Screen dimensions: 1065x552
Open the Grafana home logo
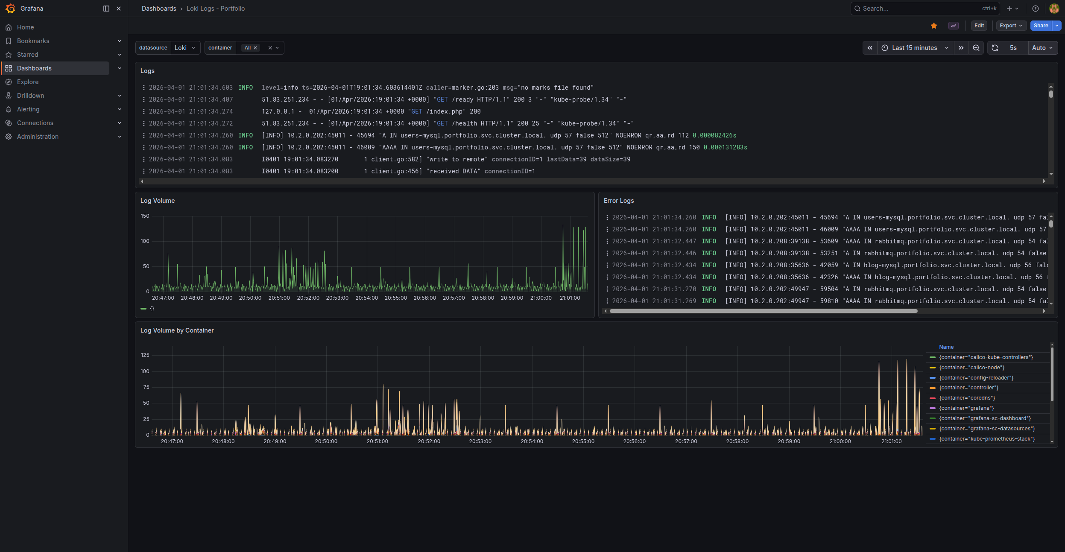pos(10,8)
